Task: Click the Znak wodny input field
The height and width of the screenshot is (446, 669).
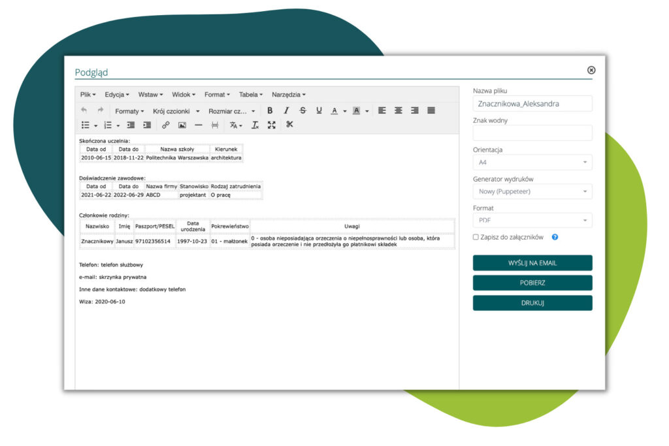Action: pyautogui.click(x=532, y=133)
